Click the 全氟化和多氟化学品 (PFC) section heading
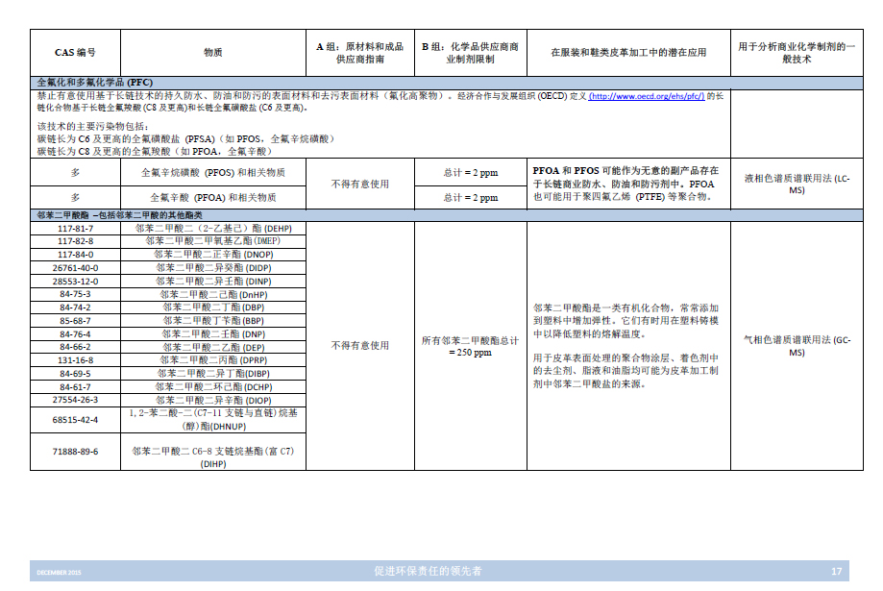Viewport: 883px width, 591px height. pos(94,82)
